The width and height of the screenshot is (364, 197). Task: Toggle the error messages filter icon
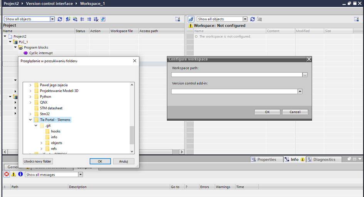[7, 174]
